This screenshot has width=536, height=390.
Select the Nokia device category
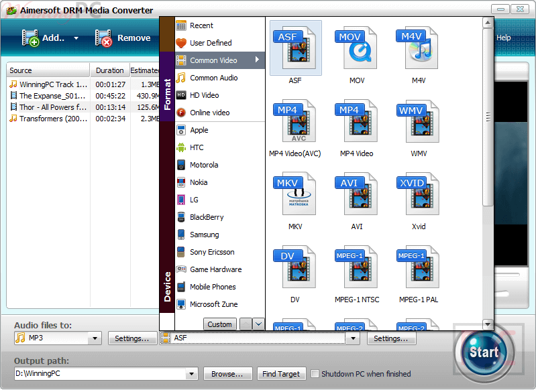click(220, 182)
